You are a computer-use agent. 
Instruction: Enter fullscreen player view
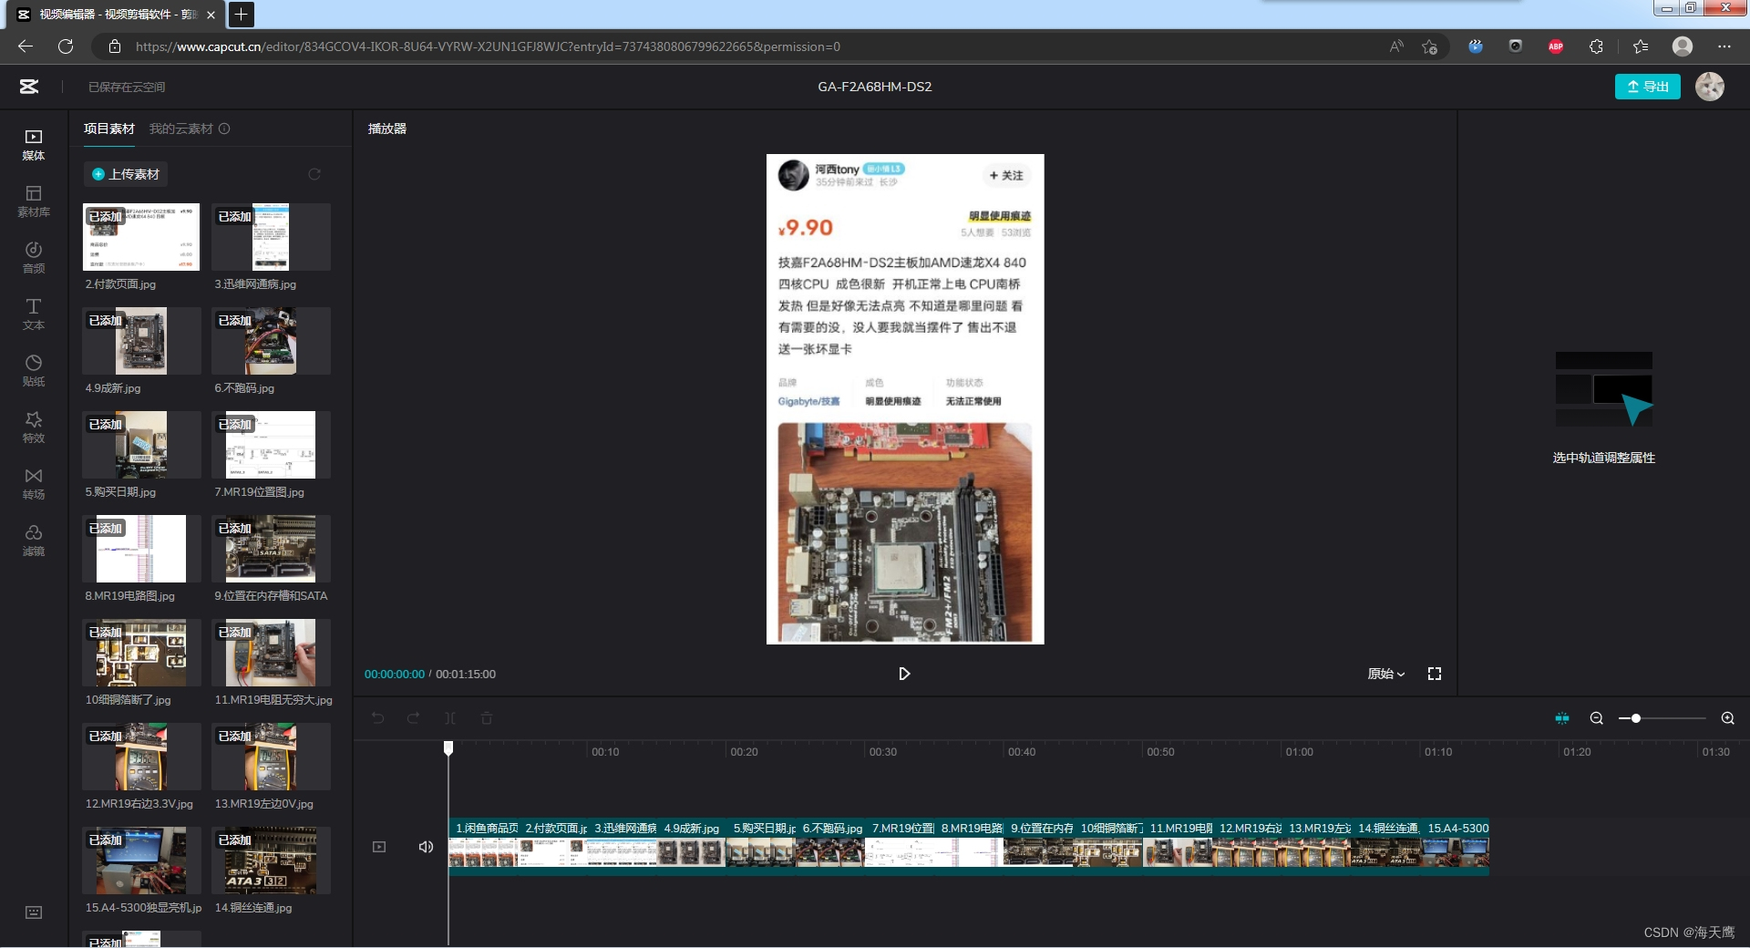click(x=1435, y=674)
